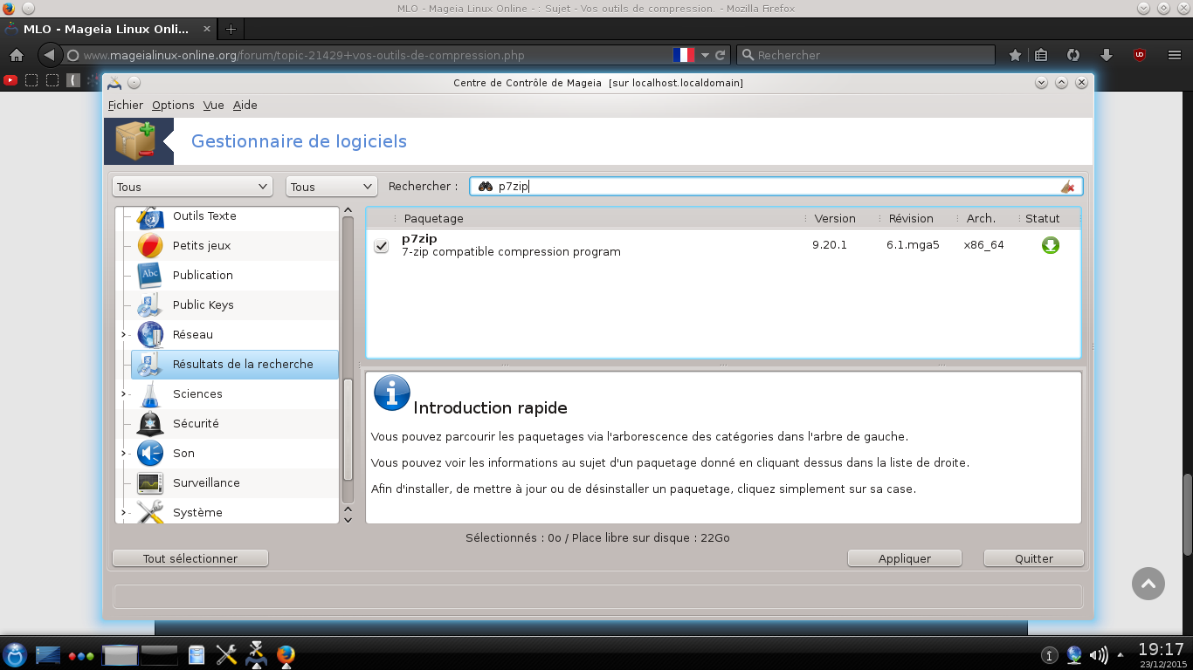Select the p7zip package name
The width and height of the screenshot is (1193, 670).
(419, 238)
